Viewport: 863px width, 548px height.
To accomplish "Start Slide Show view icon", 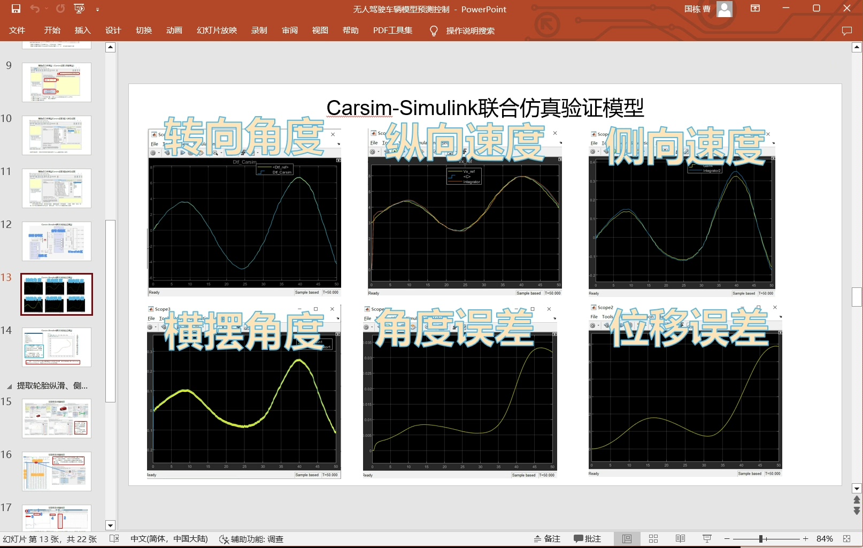I will coord(707,539).
